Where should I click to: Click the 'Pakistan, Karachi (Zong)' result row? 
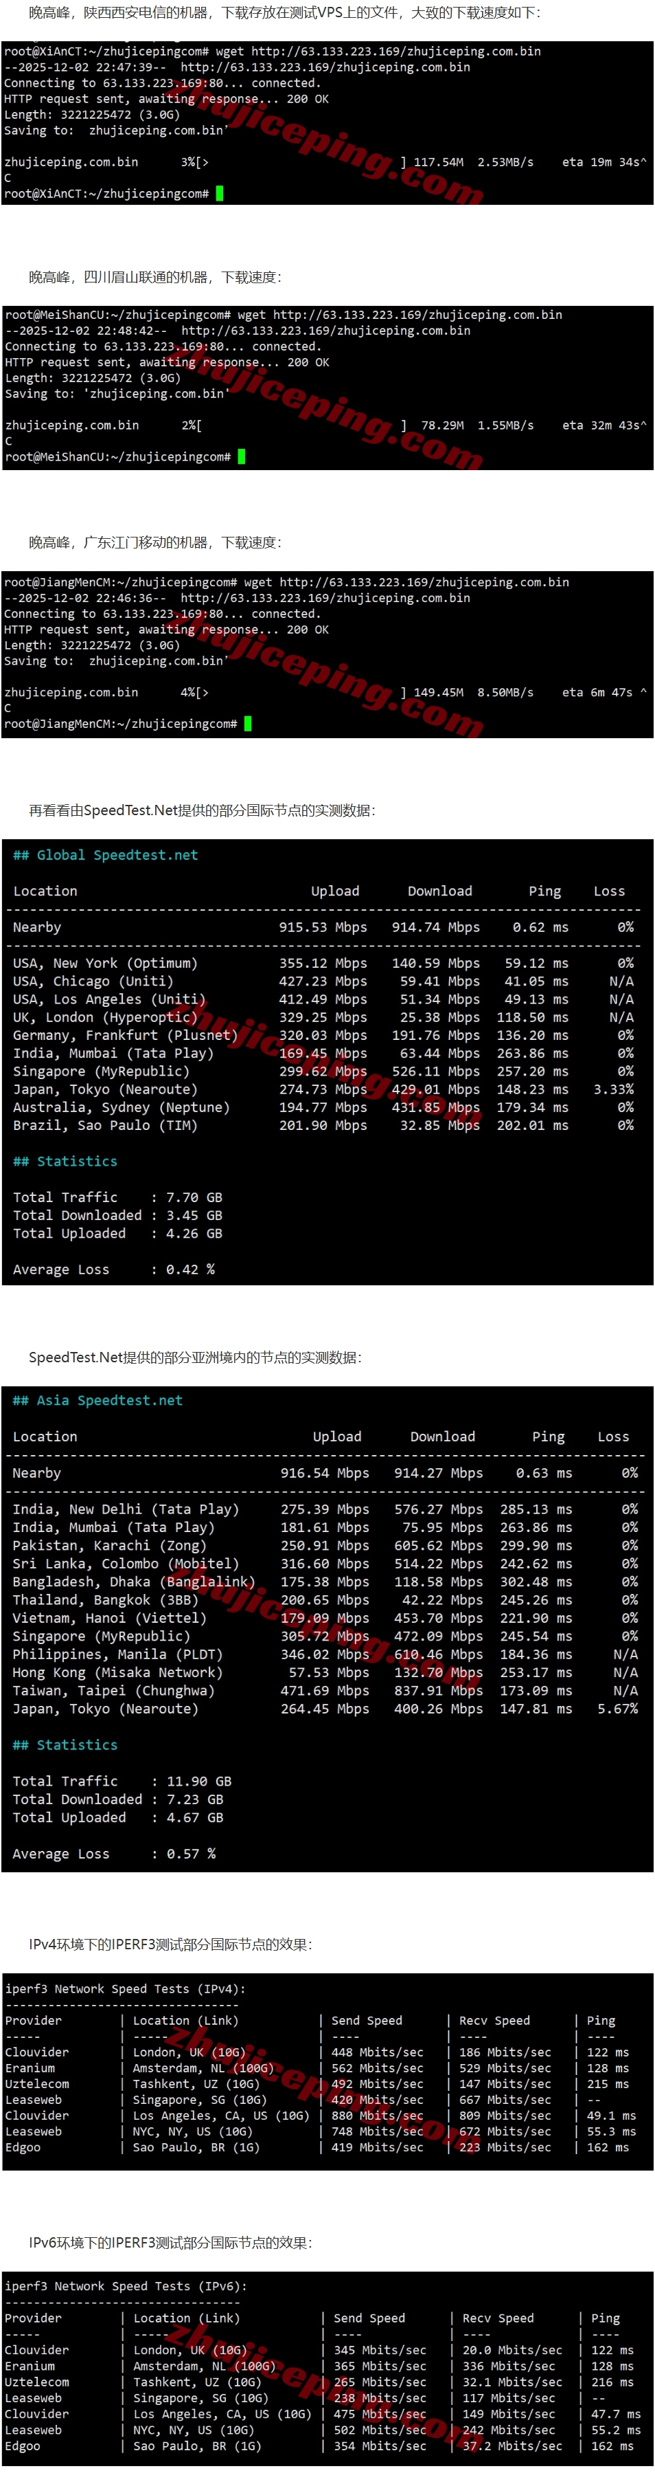pyautogui.click(x=325, y=1545)
